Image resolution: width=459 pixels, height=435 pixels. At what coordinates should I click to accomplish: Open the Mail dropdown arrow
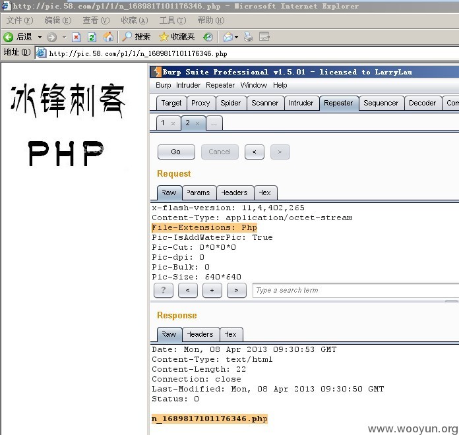pyautogui.click(x=237, y=37)
